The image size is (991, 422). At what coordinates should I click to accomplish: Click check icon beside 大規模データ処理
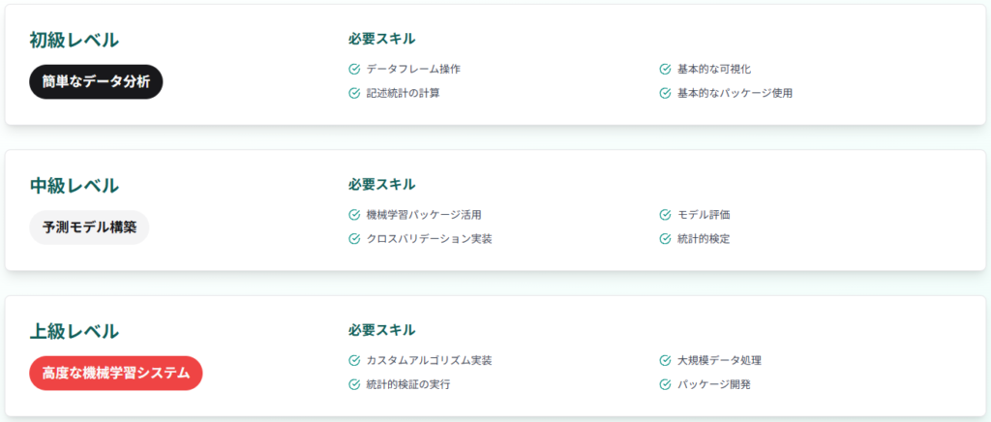pyautogui.click(x=665, y=360)
